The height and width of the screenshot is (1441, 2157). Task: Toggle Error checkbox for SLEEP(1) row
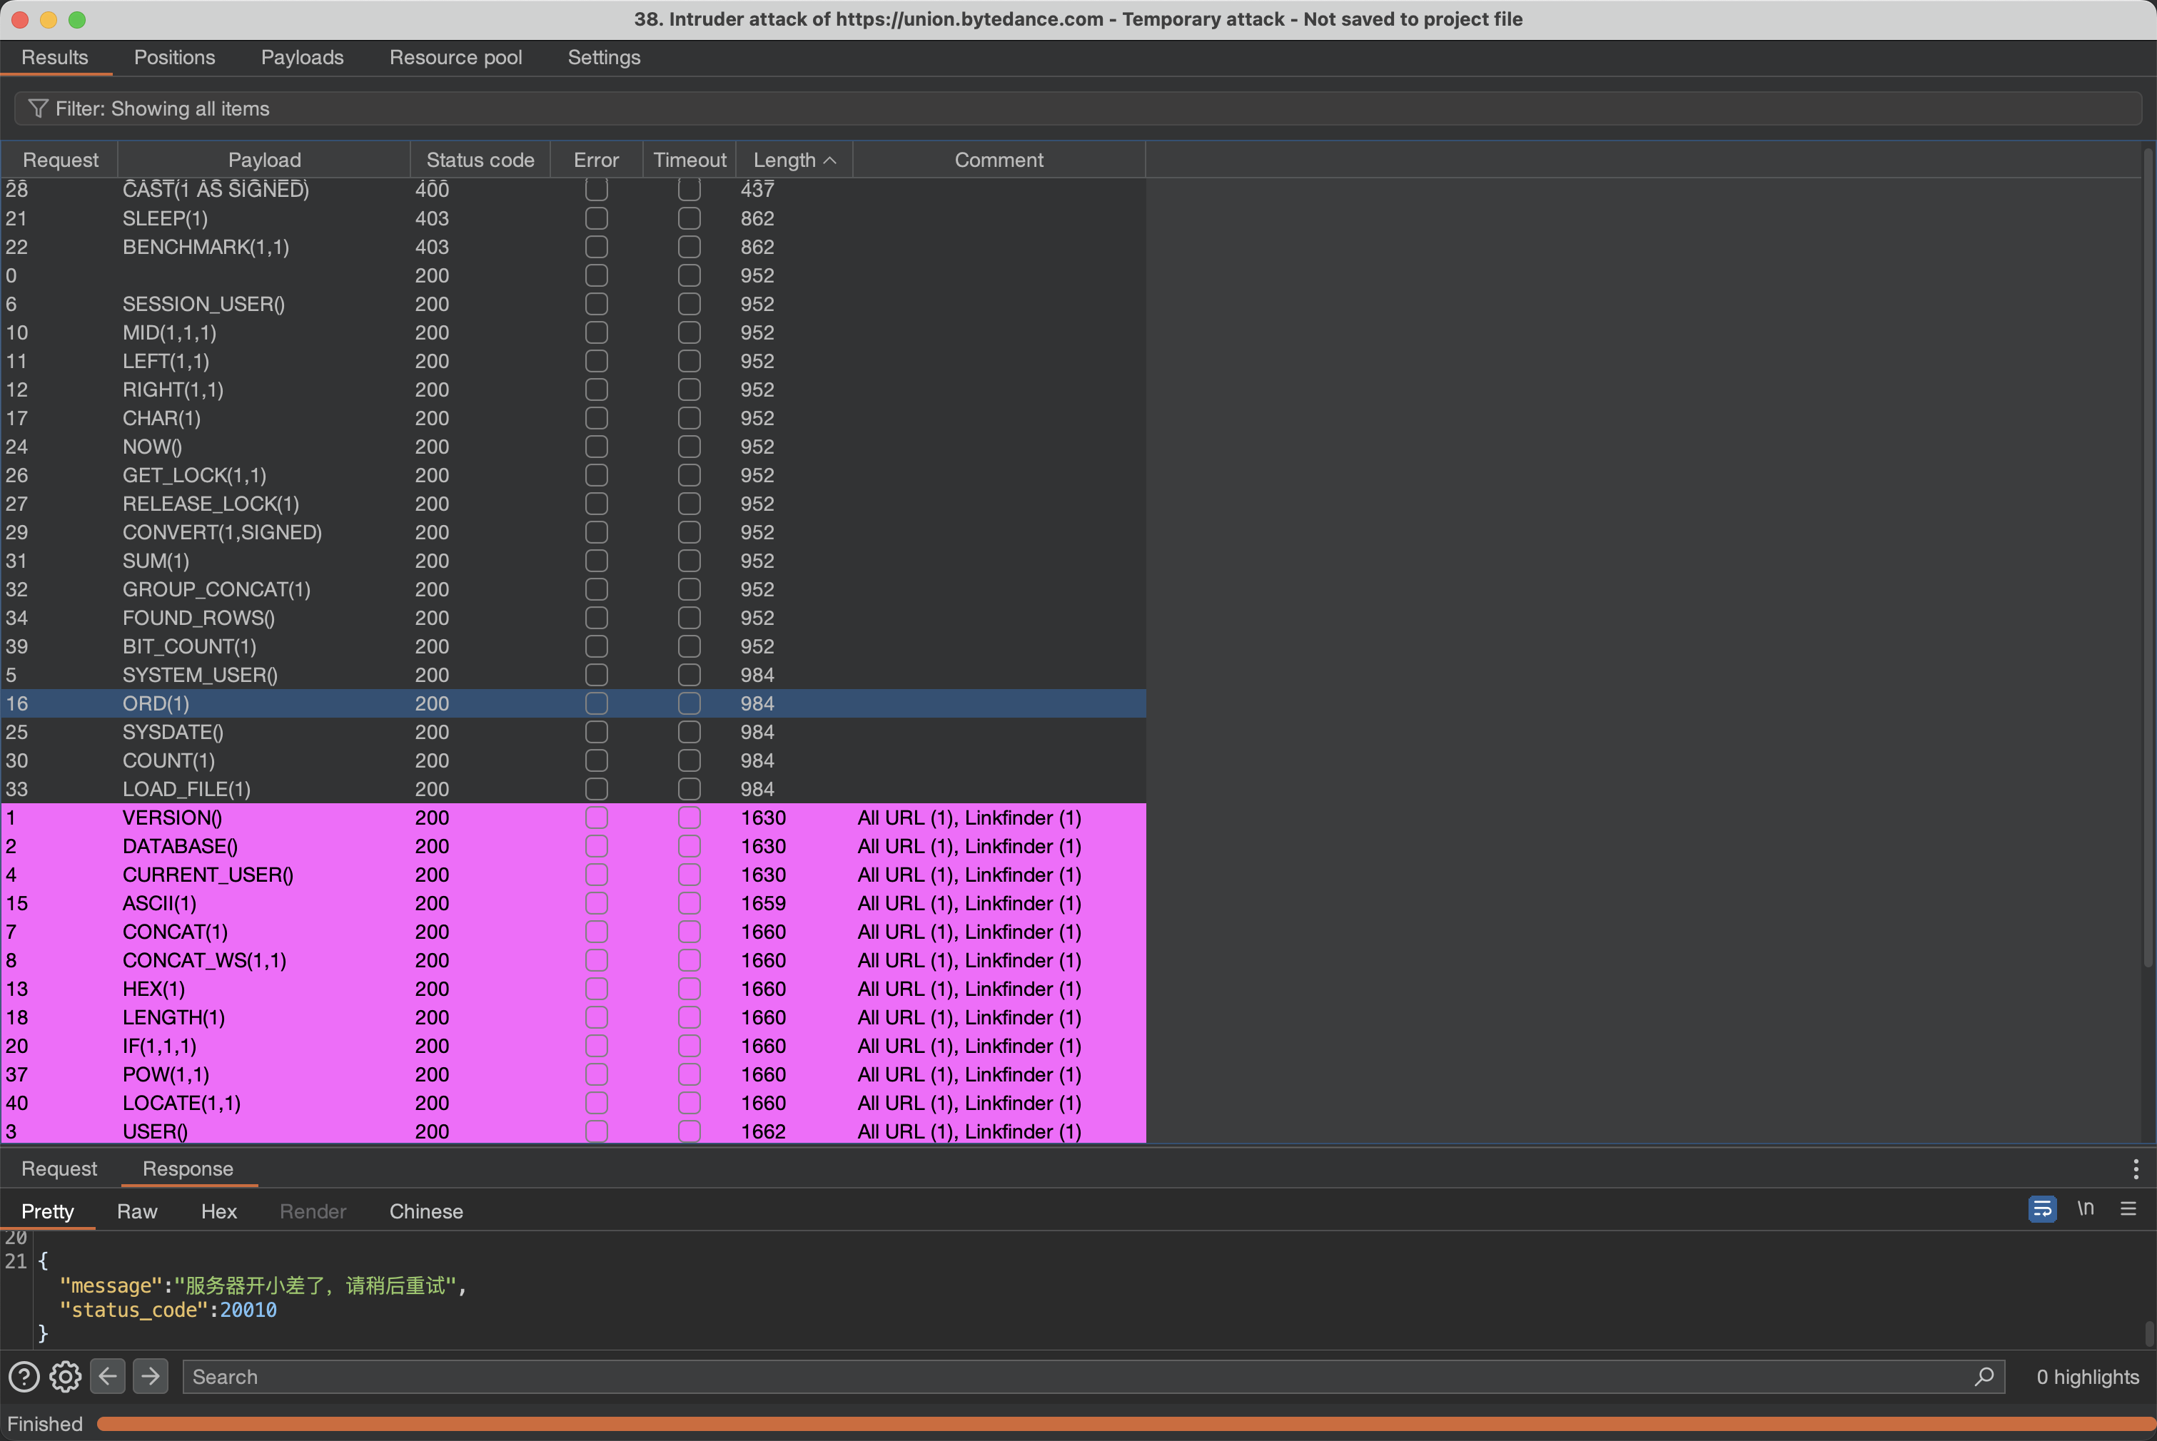[597, 219]
